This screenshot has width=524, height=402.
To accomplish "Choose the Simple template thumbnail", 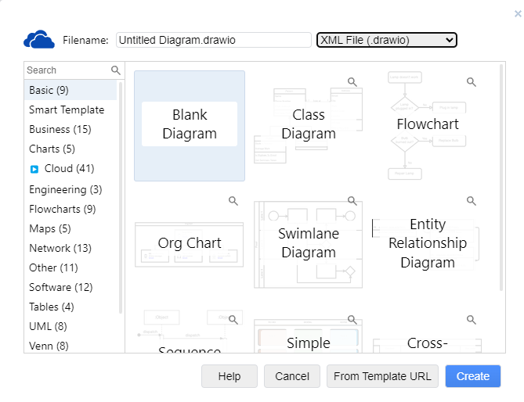I will (x=309, y=331).
